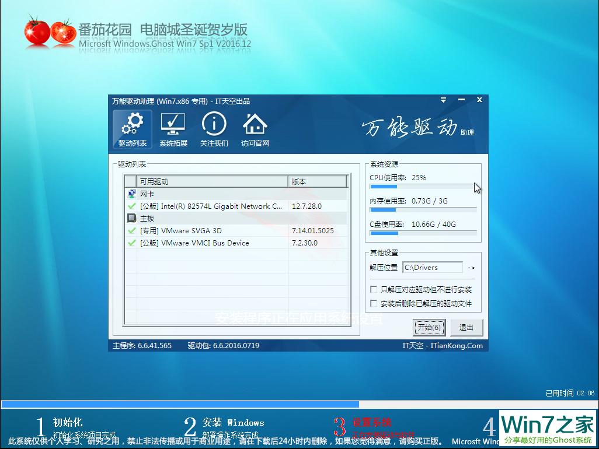Open the titlebar dropdown arrow menu

point(443,100)
